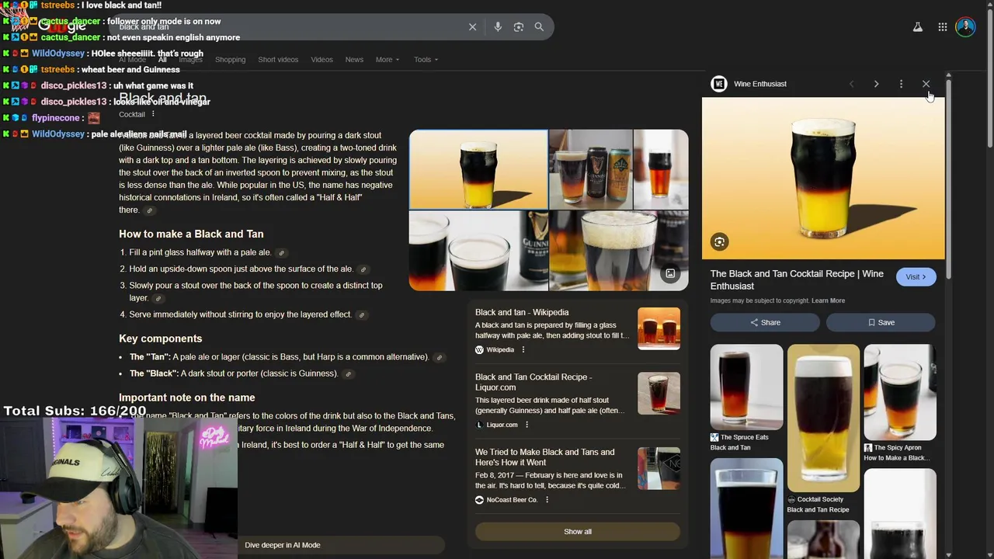Open source link after Black component line
Image resolution: width=994 pixels, height=559 pixels.
pos(348,374)
